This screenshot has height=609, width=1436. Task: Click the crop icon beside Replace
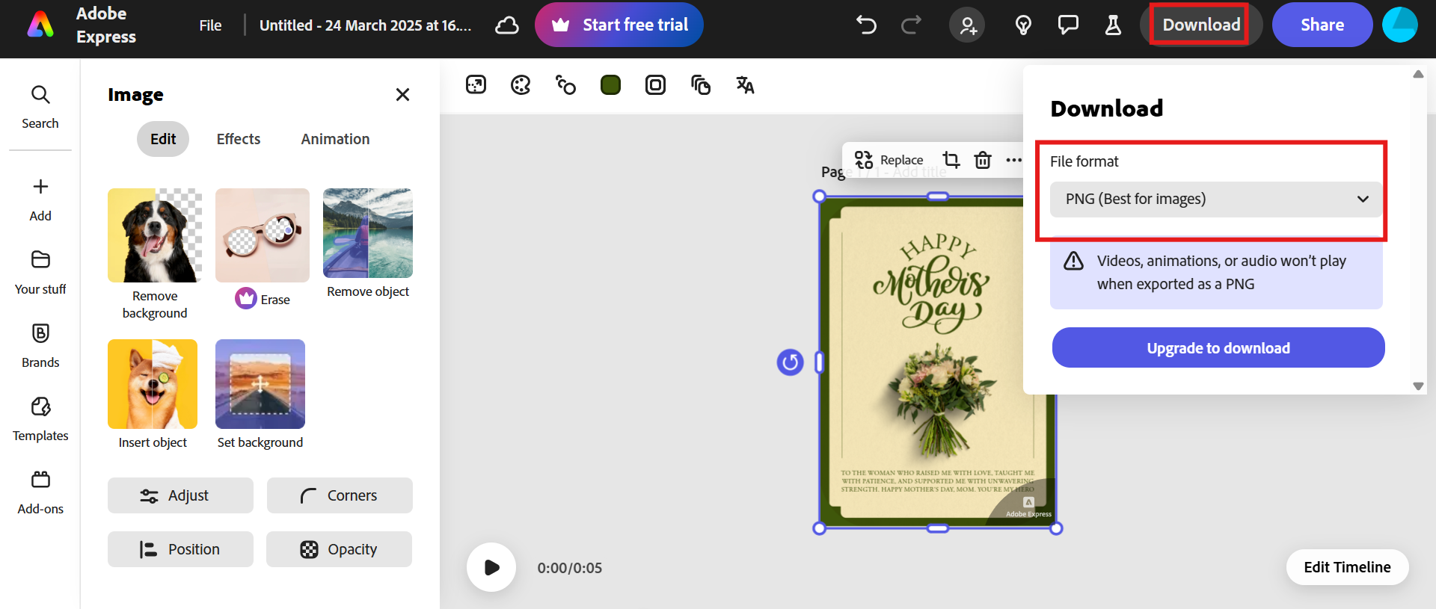pyautogui.click(x=951, y=160)
